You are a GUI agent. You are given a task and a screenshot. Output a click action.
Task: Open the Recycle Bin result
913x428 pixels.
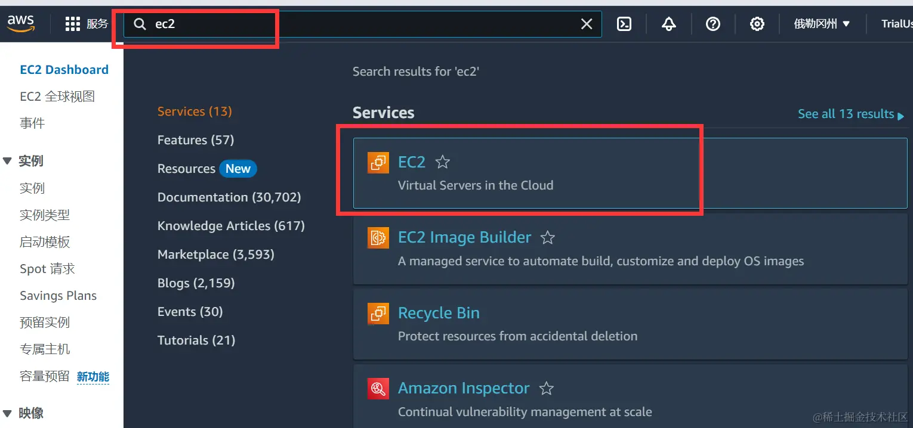[439, 313]
